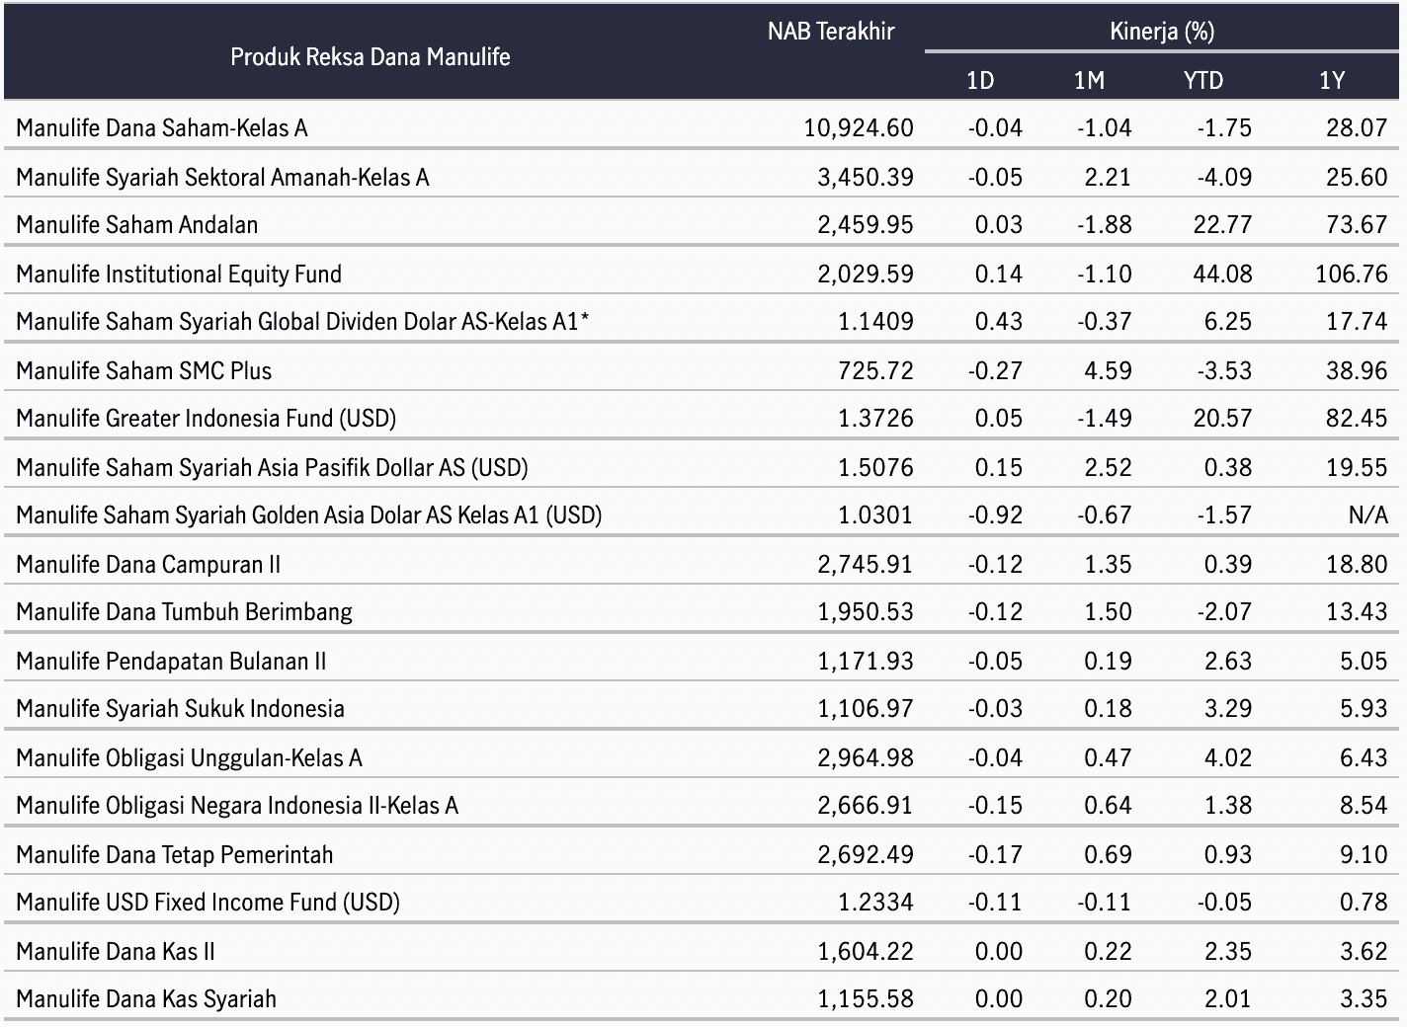Select 'Manulife Saham Syariah Golden Asia Dolar AS Kelas A1 (USD)'
Image resolution: width=1407 pixels, height=1027 pixels.
pyautogui.click(x=309, y=514)
